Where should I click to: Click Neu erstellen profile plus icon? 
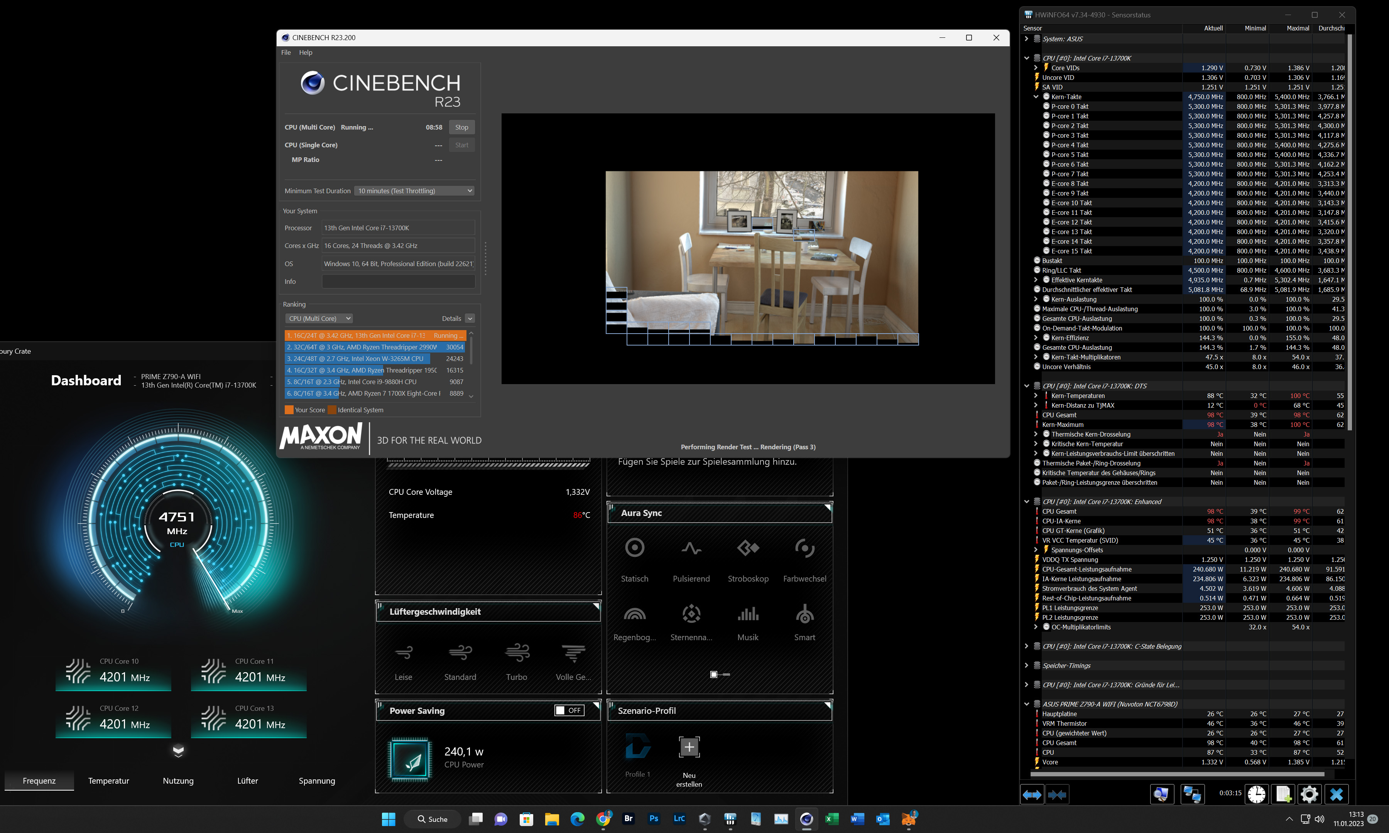pyautogui.click(x=689, y=747)
